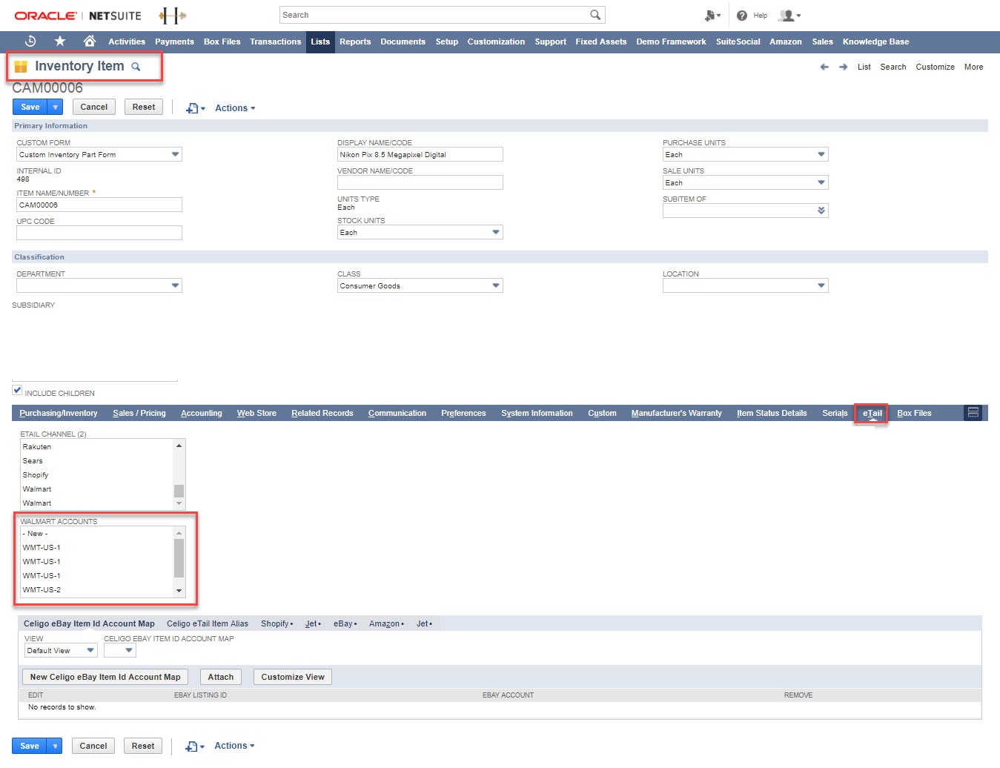Click the inventory item box icon

tap(21, 67)
